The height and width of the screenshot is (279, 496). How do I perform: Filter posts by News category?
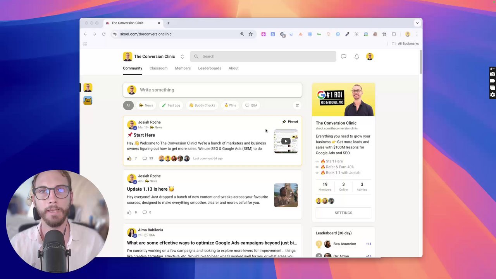146,105
